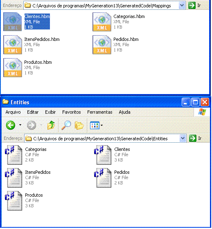Expand the Mappings address bar dropdown
Screen dimensions: 212x229
point(182,6)
